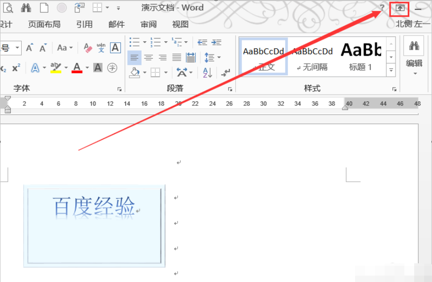Expand font color dropdown arrow
The height and width of the screenshot is (282, 432).
pyautogui.click(x=87, y=67)
